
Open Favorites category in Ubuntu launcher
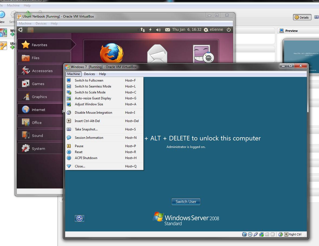pyautogui.click(x=46, y=45)
